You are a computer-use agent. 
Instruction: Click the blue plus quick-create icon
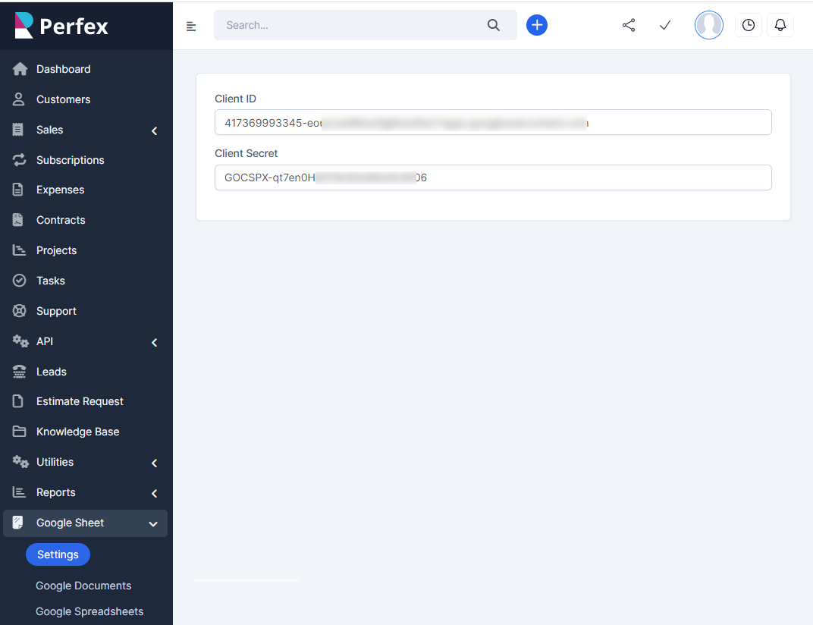point(537,25)
